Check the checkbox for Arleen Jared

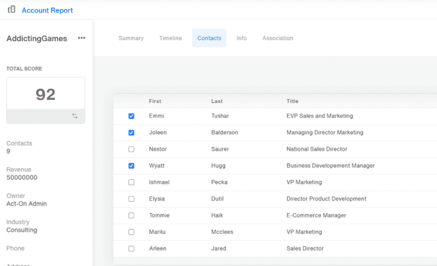coord(131,249)
